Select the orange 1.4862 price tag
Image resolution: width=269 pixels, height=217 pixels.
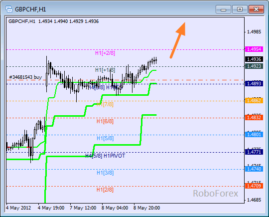[254, 100]
